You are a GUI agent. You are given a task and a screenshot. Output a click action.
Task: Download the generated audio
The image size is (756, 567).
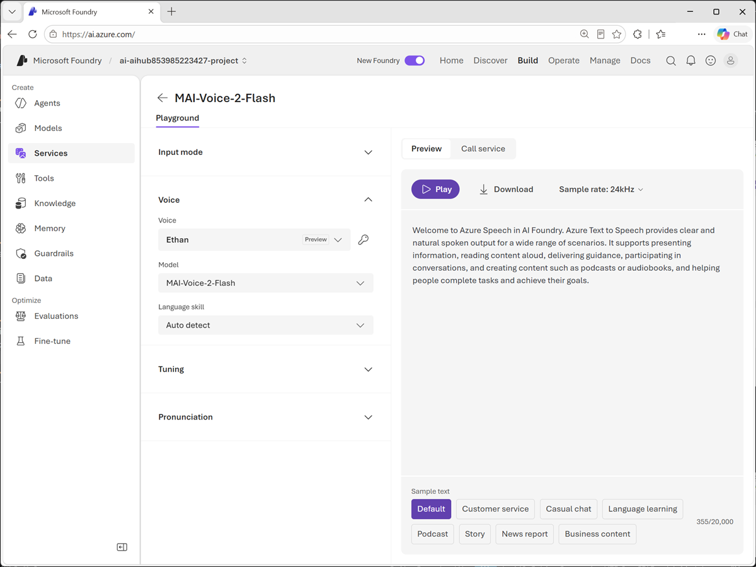506,190
